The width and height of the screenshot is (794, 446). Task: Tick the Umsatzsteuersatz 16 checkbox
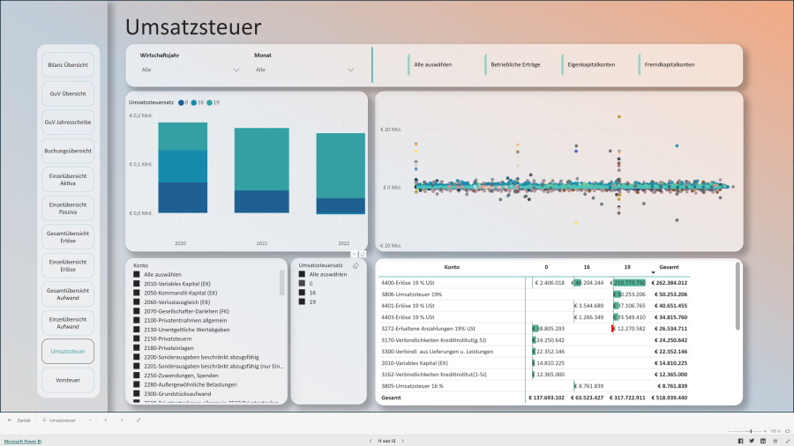[302, 293]
